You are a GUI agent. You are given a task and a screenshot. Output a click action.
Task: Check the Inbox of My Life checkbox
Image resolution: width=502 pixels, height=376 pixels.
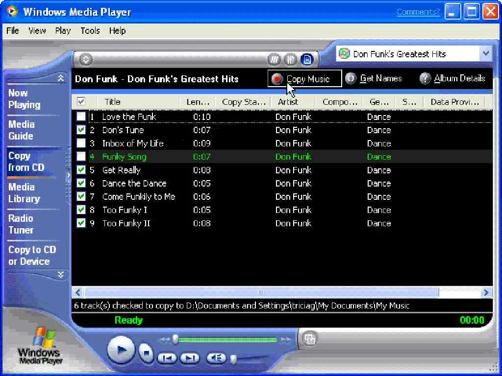pyautogui.click(x=81, y=143)
